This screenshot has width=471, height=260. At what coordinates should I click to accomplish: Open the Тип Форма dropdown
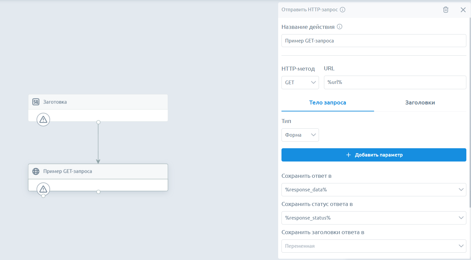[300, 135]
